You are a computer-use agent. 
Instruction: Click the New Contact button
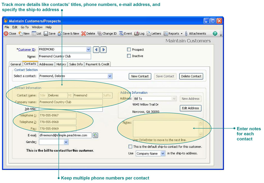pyautogui.click(x=140, y=76)
